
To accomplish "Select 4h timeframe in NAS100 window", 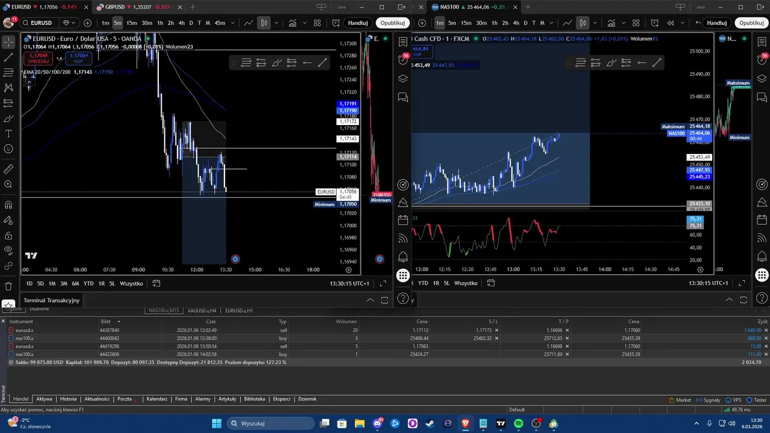I will point(516,23).
